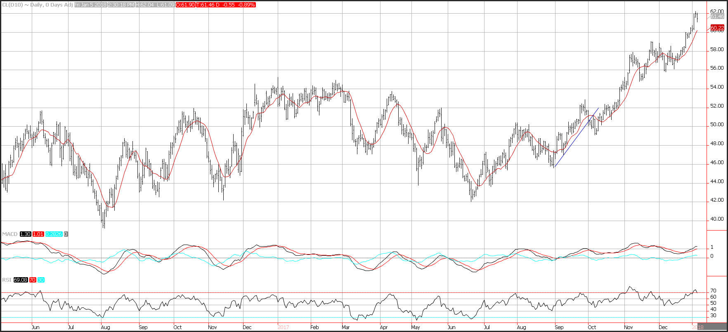
Task: Click the 2017 year label on time axis
Action: pyautogui.click(x=283, y=327)
